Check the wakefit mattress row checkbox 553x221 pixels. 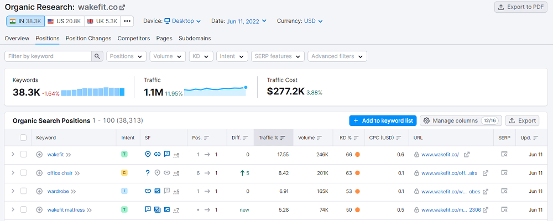(23, 209)
